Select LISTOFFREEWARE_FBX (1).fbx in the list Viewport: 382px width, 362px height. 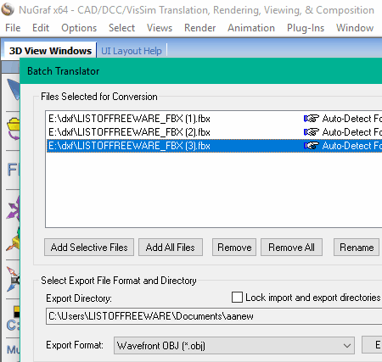pos(214,119)
